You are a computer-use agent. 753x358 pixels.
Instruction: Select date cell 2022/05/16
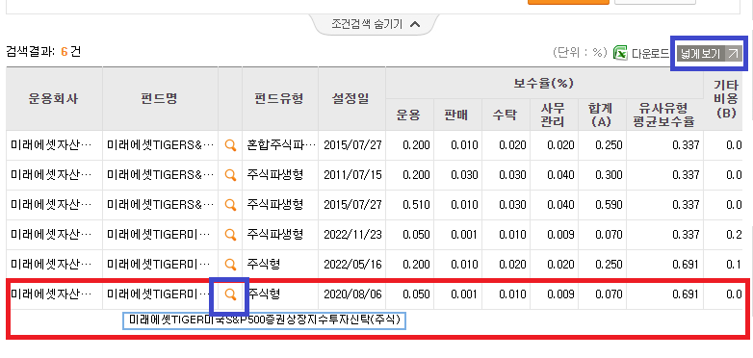(352, 264)
